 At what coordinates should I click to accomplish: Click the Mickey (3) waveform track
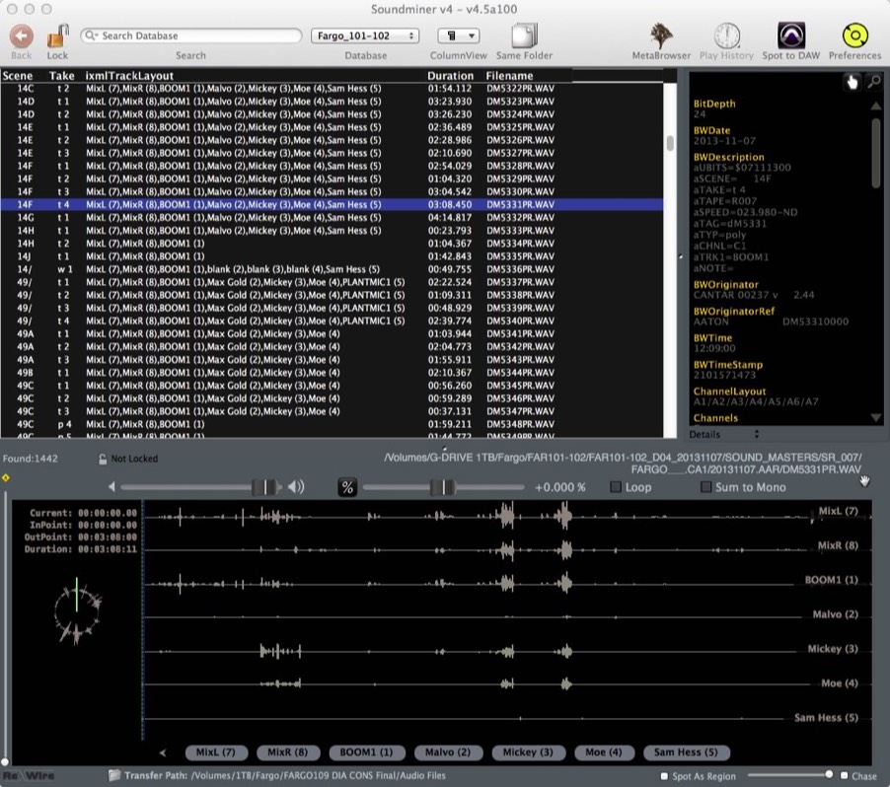click(x=507, y=652)
